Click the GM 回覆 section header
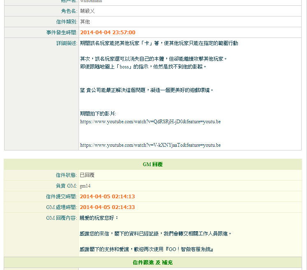This screenshot has height=270, width=307. 153,164
